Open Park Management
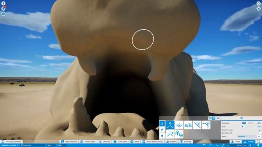 point(11,142)
